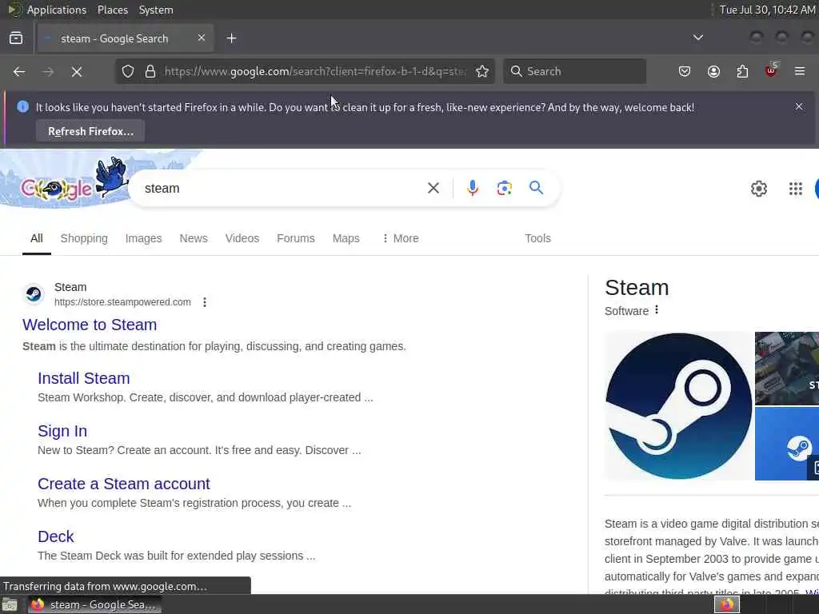Open the Firefox hamburger menu
The height and width of the screenshot is (614, 819).
(800, 71)
